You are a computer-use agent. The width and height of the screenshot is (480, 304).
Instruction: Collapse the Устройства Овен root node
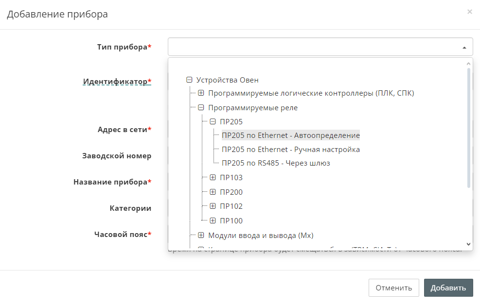pyautogui.click(x=190, y=80)
